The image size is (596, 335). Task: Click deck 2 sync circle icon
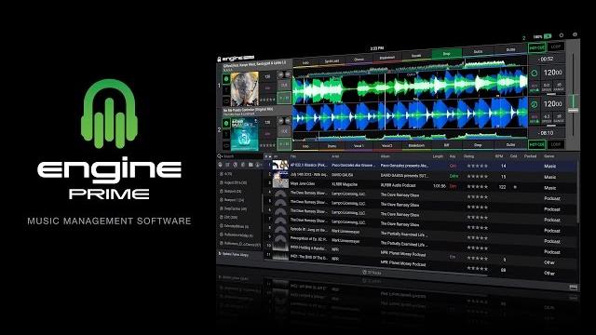coord(534,103)
